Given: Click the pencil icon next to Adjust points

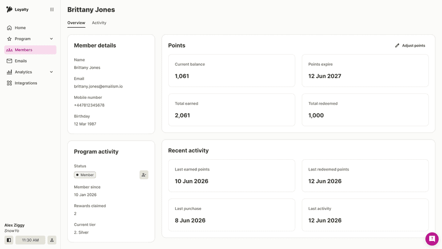Looking at the screenshot, I should 397,45.
